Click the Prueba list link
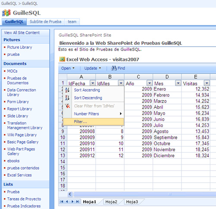 coord(13,192)
